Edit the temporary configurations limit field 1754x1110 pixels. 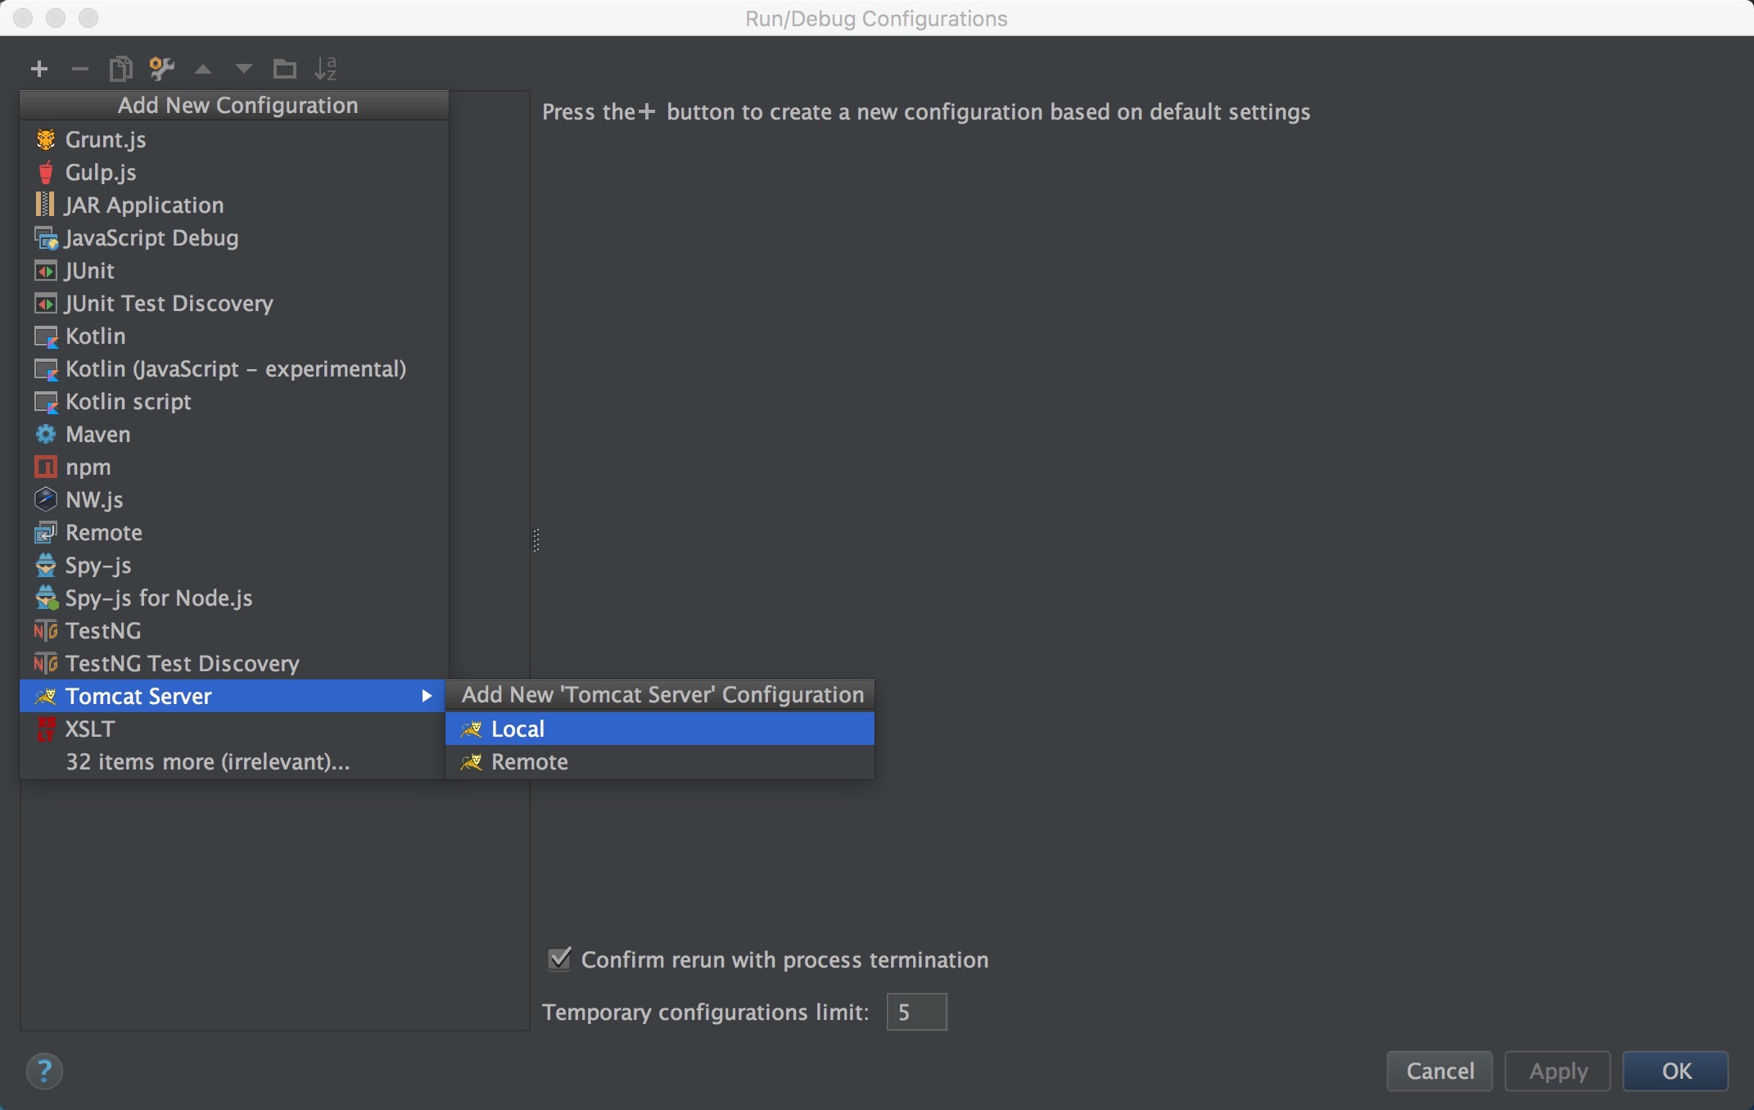point(916,1010)
